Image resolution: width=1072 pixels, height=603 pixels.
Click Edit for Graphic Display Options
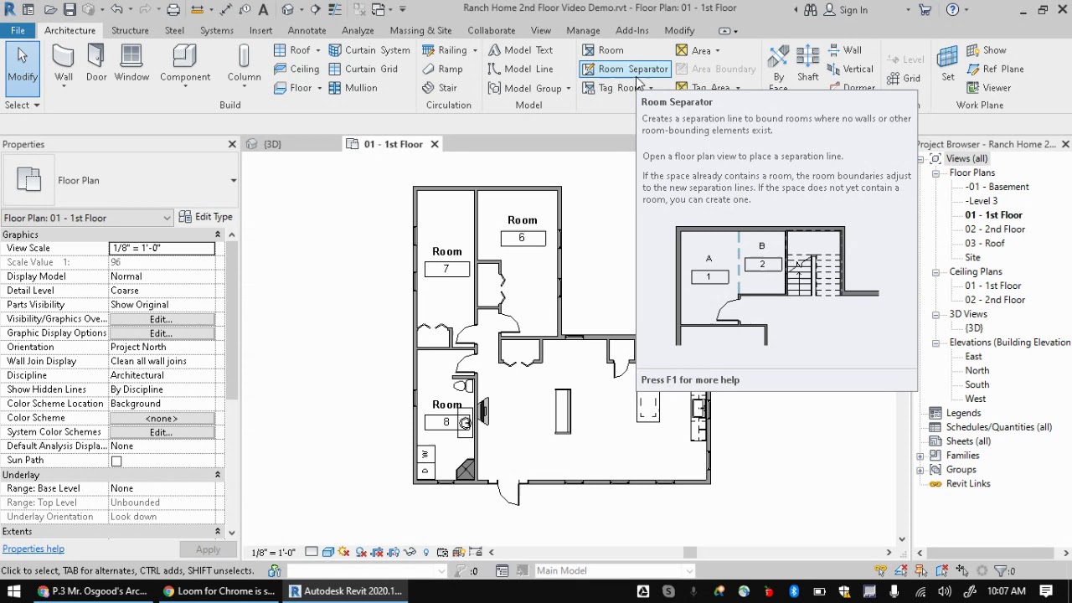click(x=161, y=333)
